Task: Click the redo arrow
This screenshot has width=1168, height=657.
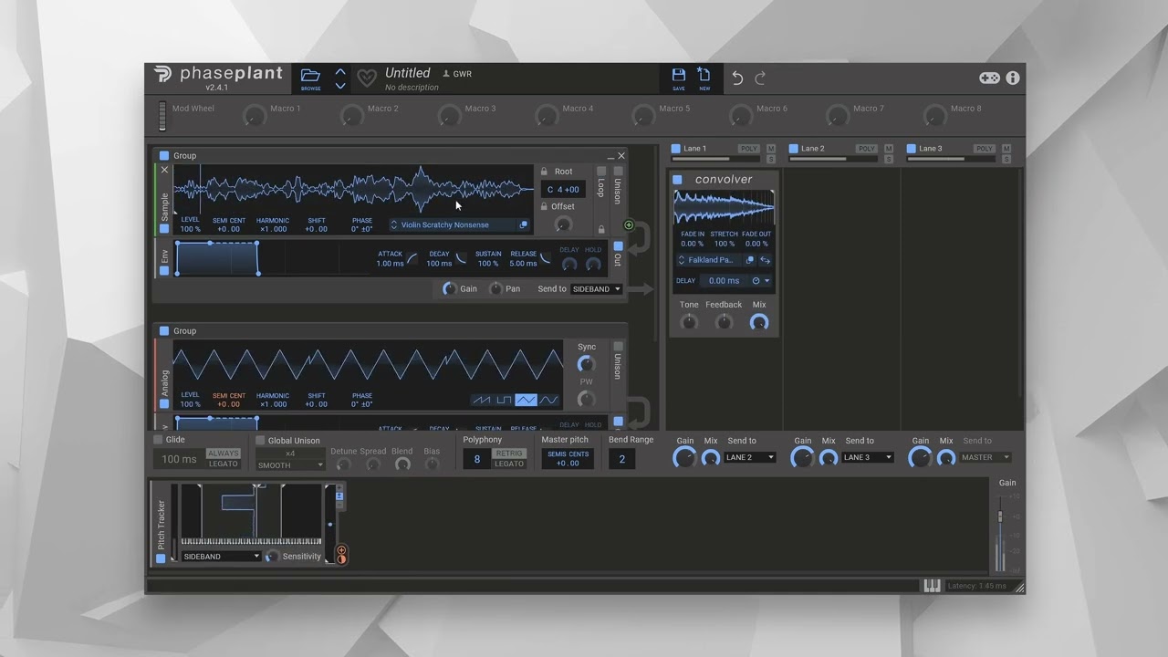Action: click(760, 78)
